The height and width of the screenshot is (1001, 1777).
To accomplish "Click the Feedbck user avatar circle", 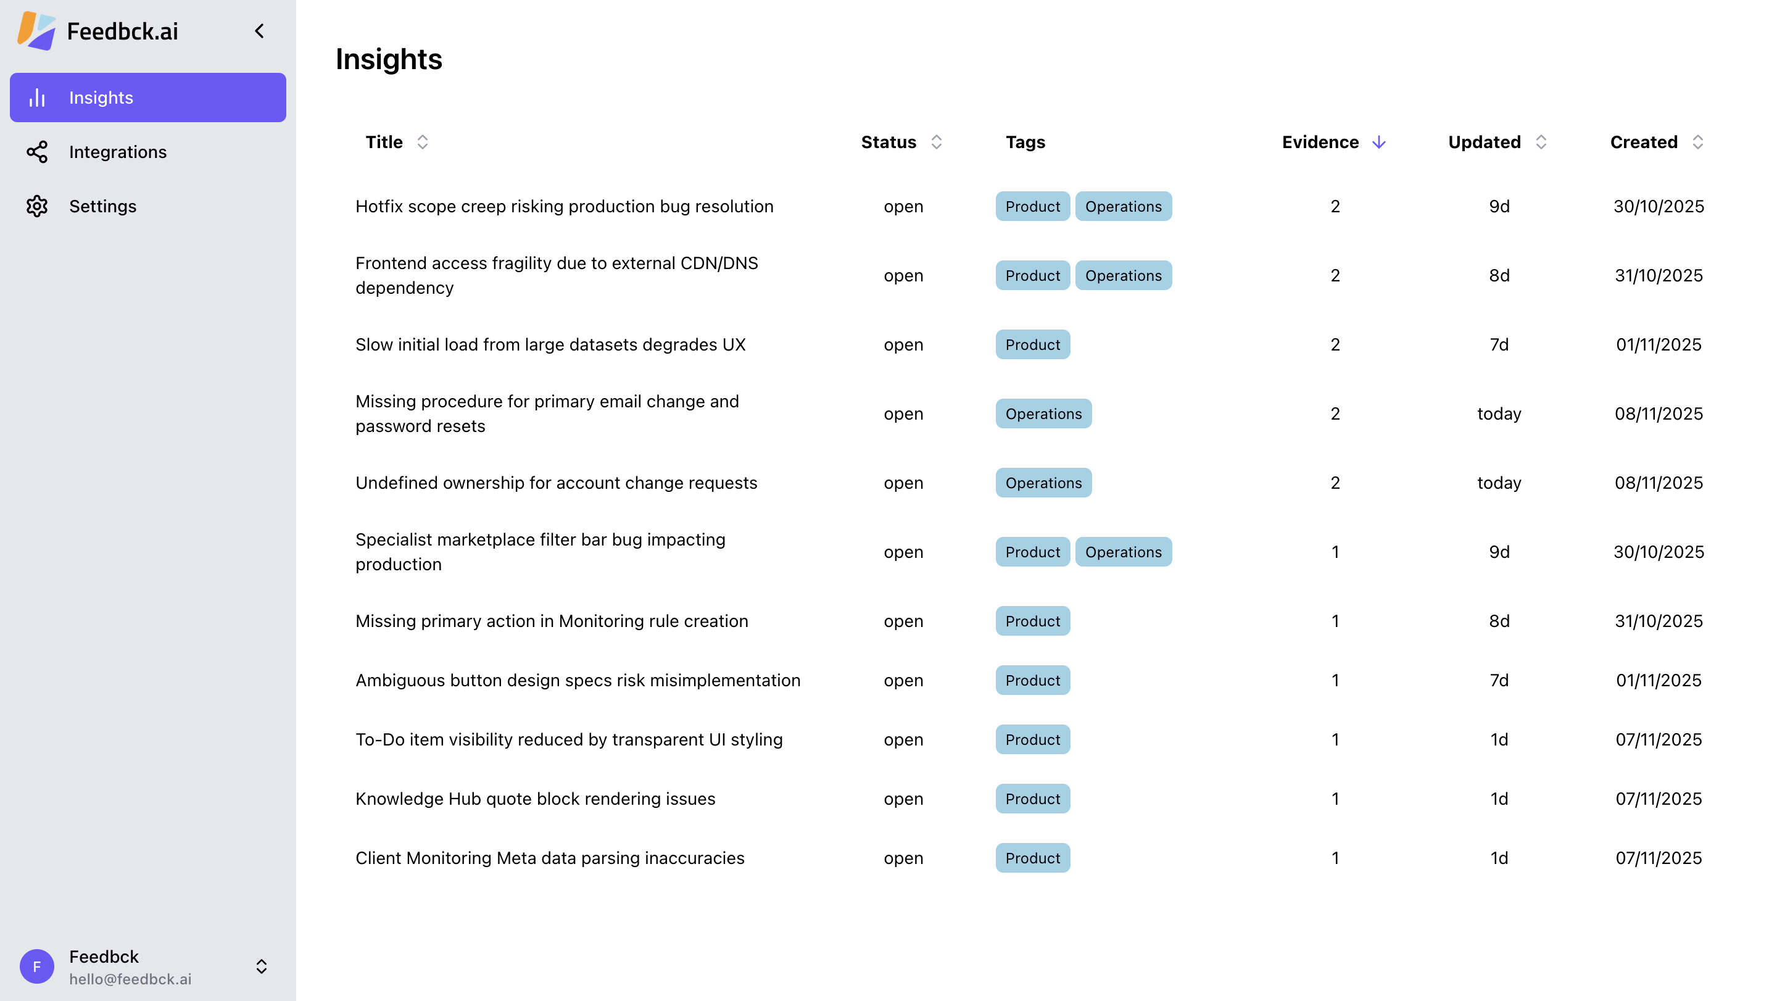I will 37,966.
